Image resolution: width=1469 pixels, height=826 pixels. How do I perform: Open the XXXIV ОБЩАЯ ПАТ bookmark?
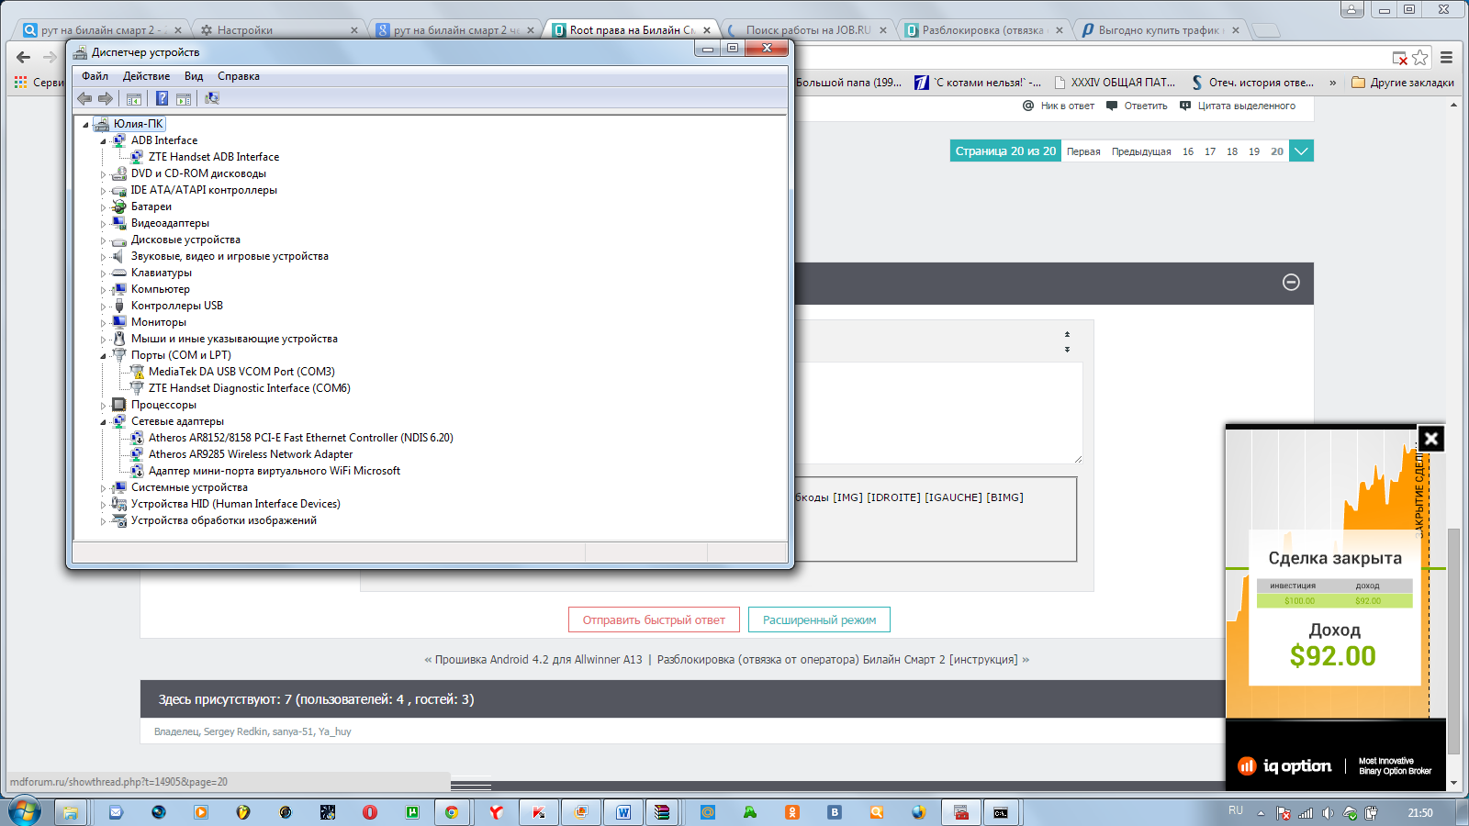pyautogui.click(x=1115, y=83)
